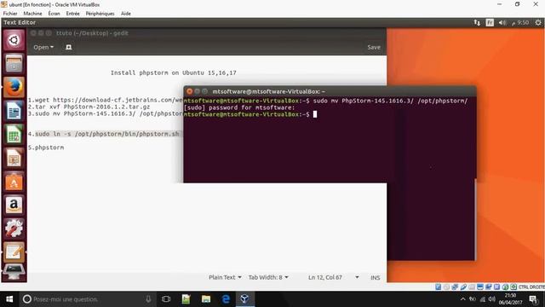This screenshot has width=545, height=307.
Task: Open the Files manager in the launcher
Action: [14, 63]
